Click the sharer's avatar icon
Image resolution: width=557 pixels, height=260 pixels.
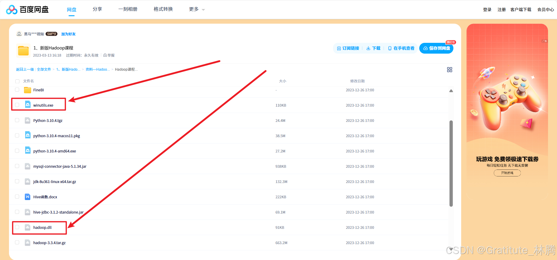(x=19, y=34)
